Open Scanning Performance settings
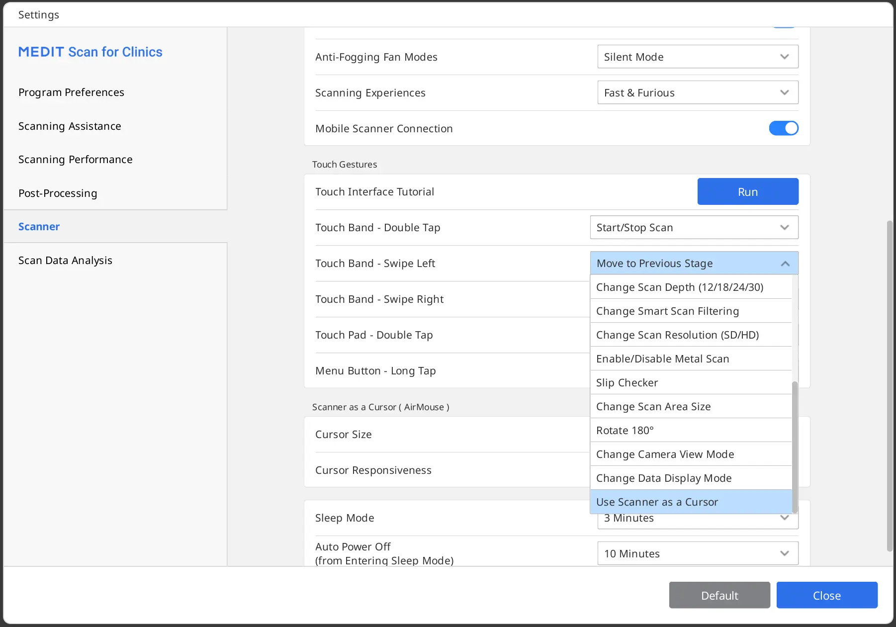 (76, 159)
